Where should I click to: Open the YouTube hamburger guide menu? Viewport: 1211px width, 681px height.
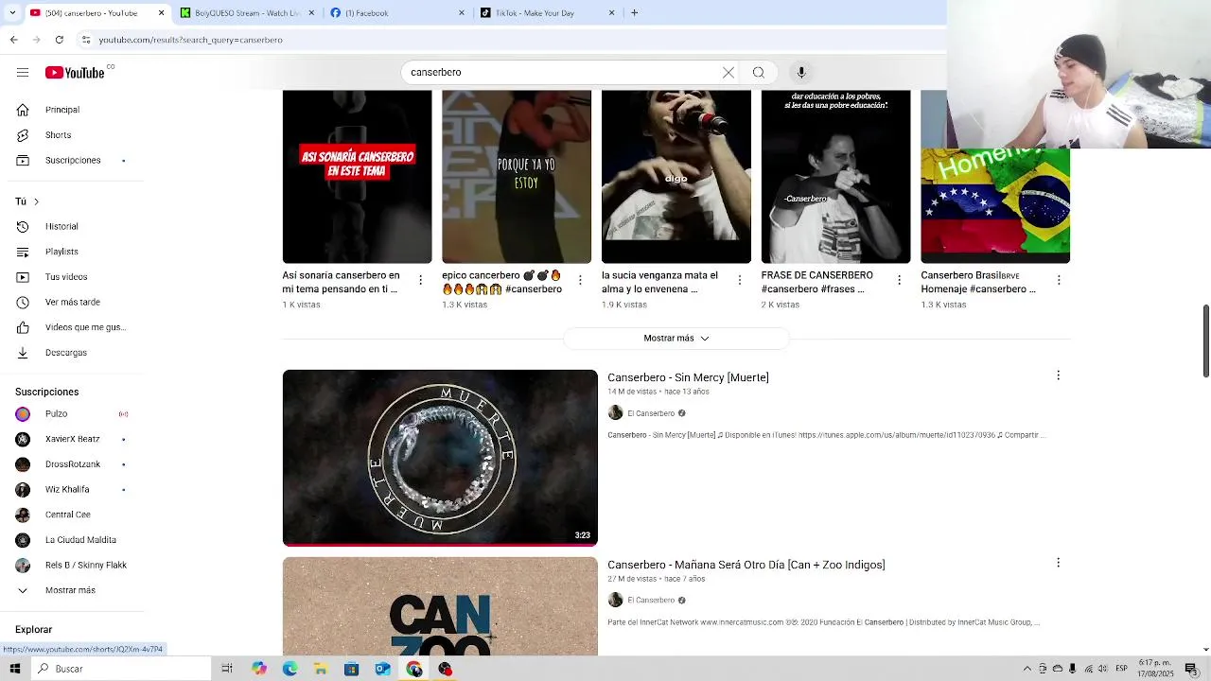click(23, 73)
